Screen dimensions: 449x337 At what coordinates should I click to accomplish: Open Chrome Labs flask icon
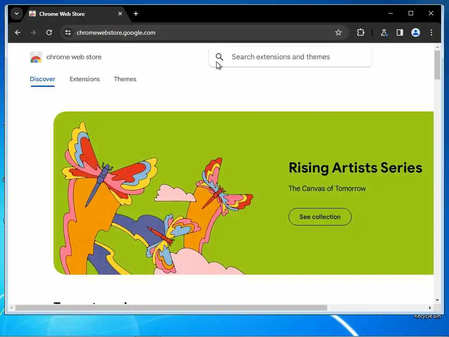pyautogui.click(x=384, y=32)
